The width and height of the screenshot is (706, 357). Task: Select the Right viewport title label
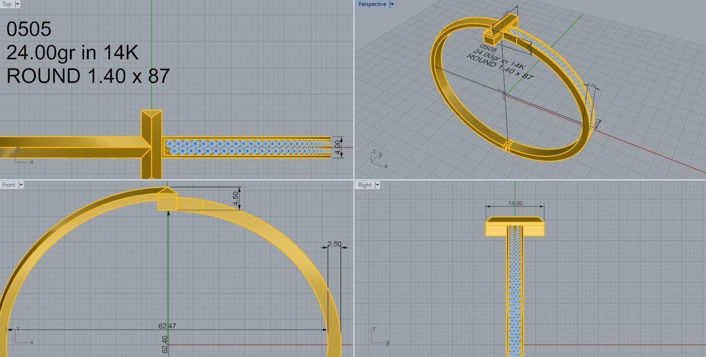pos(365,185)
